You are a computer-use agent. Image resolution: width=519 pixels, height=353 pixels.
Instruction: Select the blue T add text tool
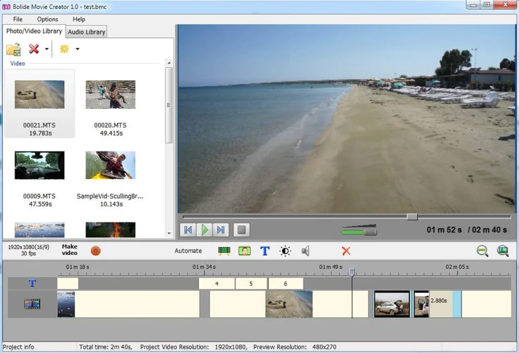(265, 251)
